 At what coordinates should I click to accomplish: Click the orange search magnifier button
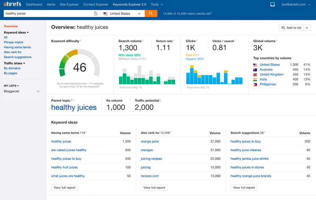pyautogui.click(x=151, y=14)
